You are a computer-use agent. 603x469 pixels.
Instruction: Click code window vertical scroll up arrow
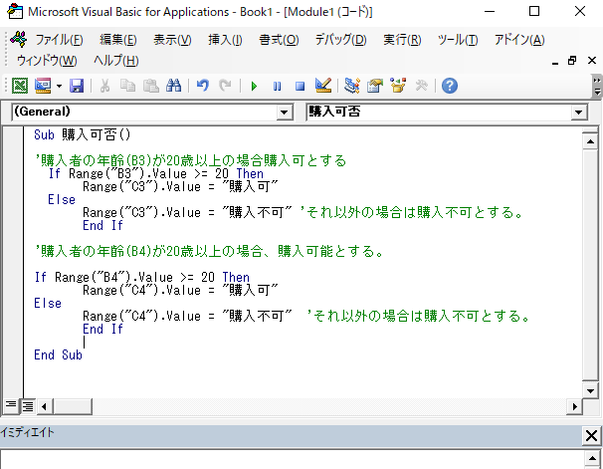590,141
